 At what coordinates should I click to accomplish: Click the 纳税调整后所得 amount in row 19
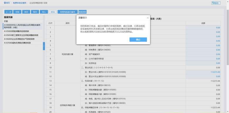tap(203, 108)
